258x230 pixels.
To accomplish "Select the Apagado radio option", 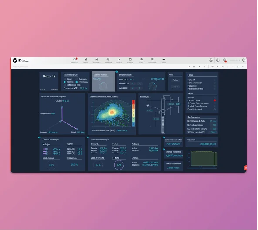I will pos(77,79).
